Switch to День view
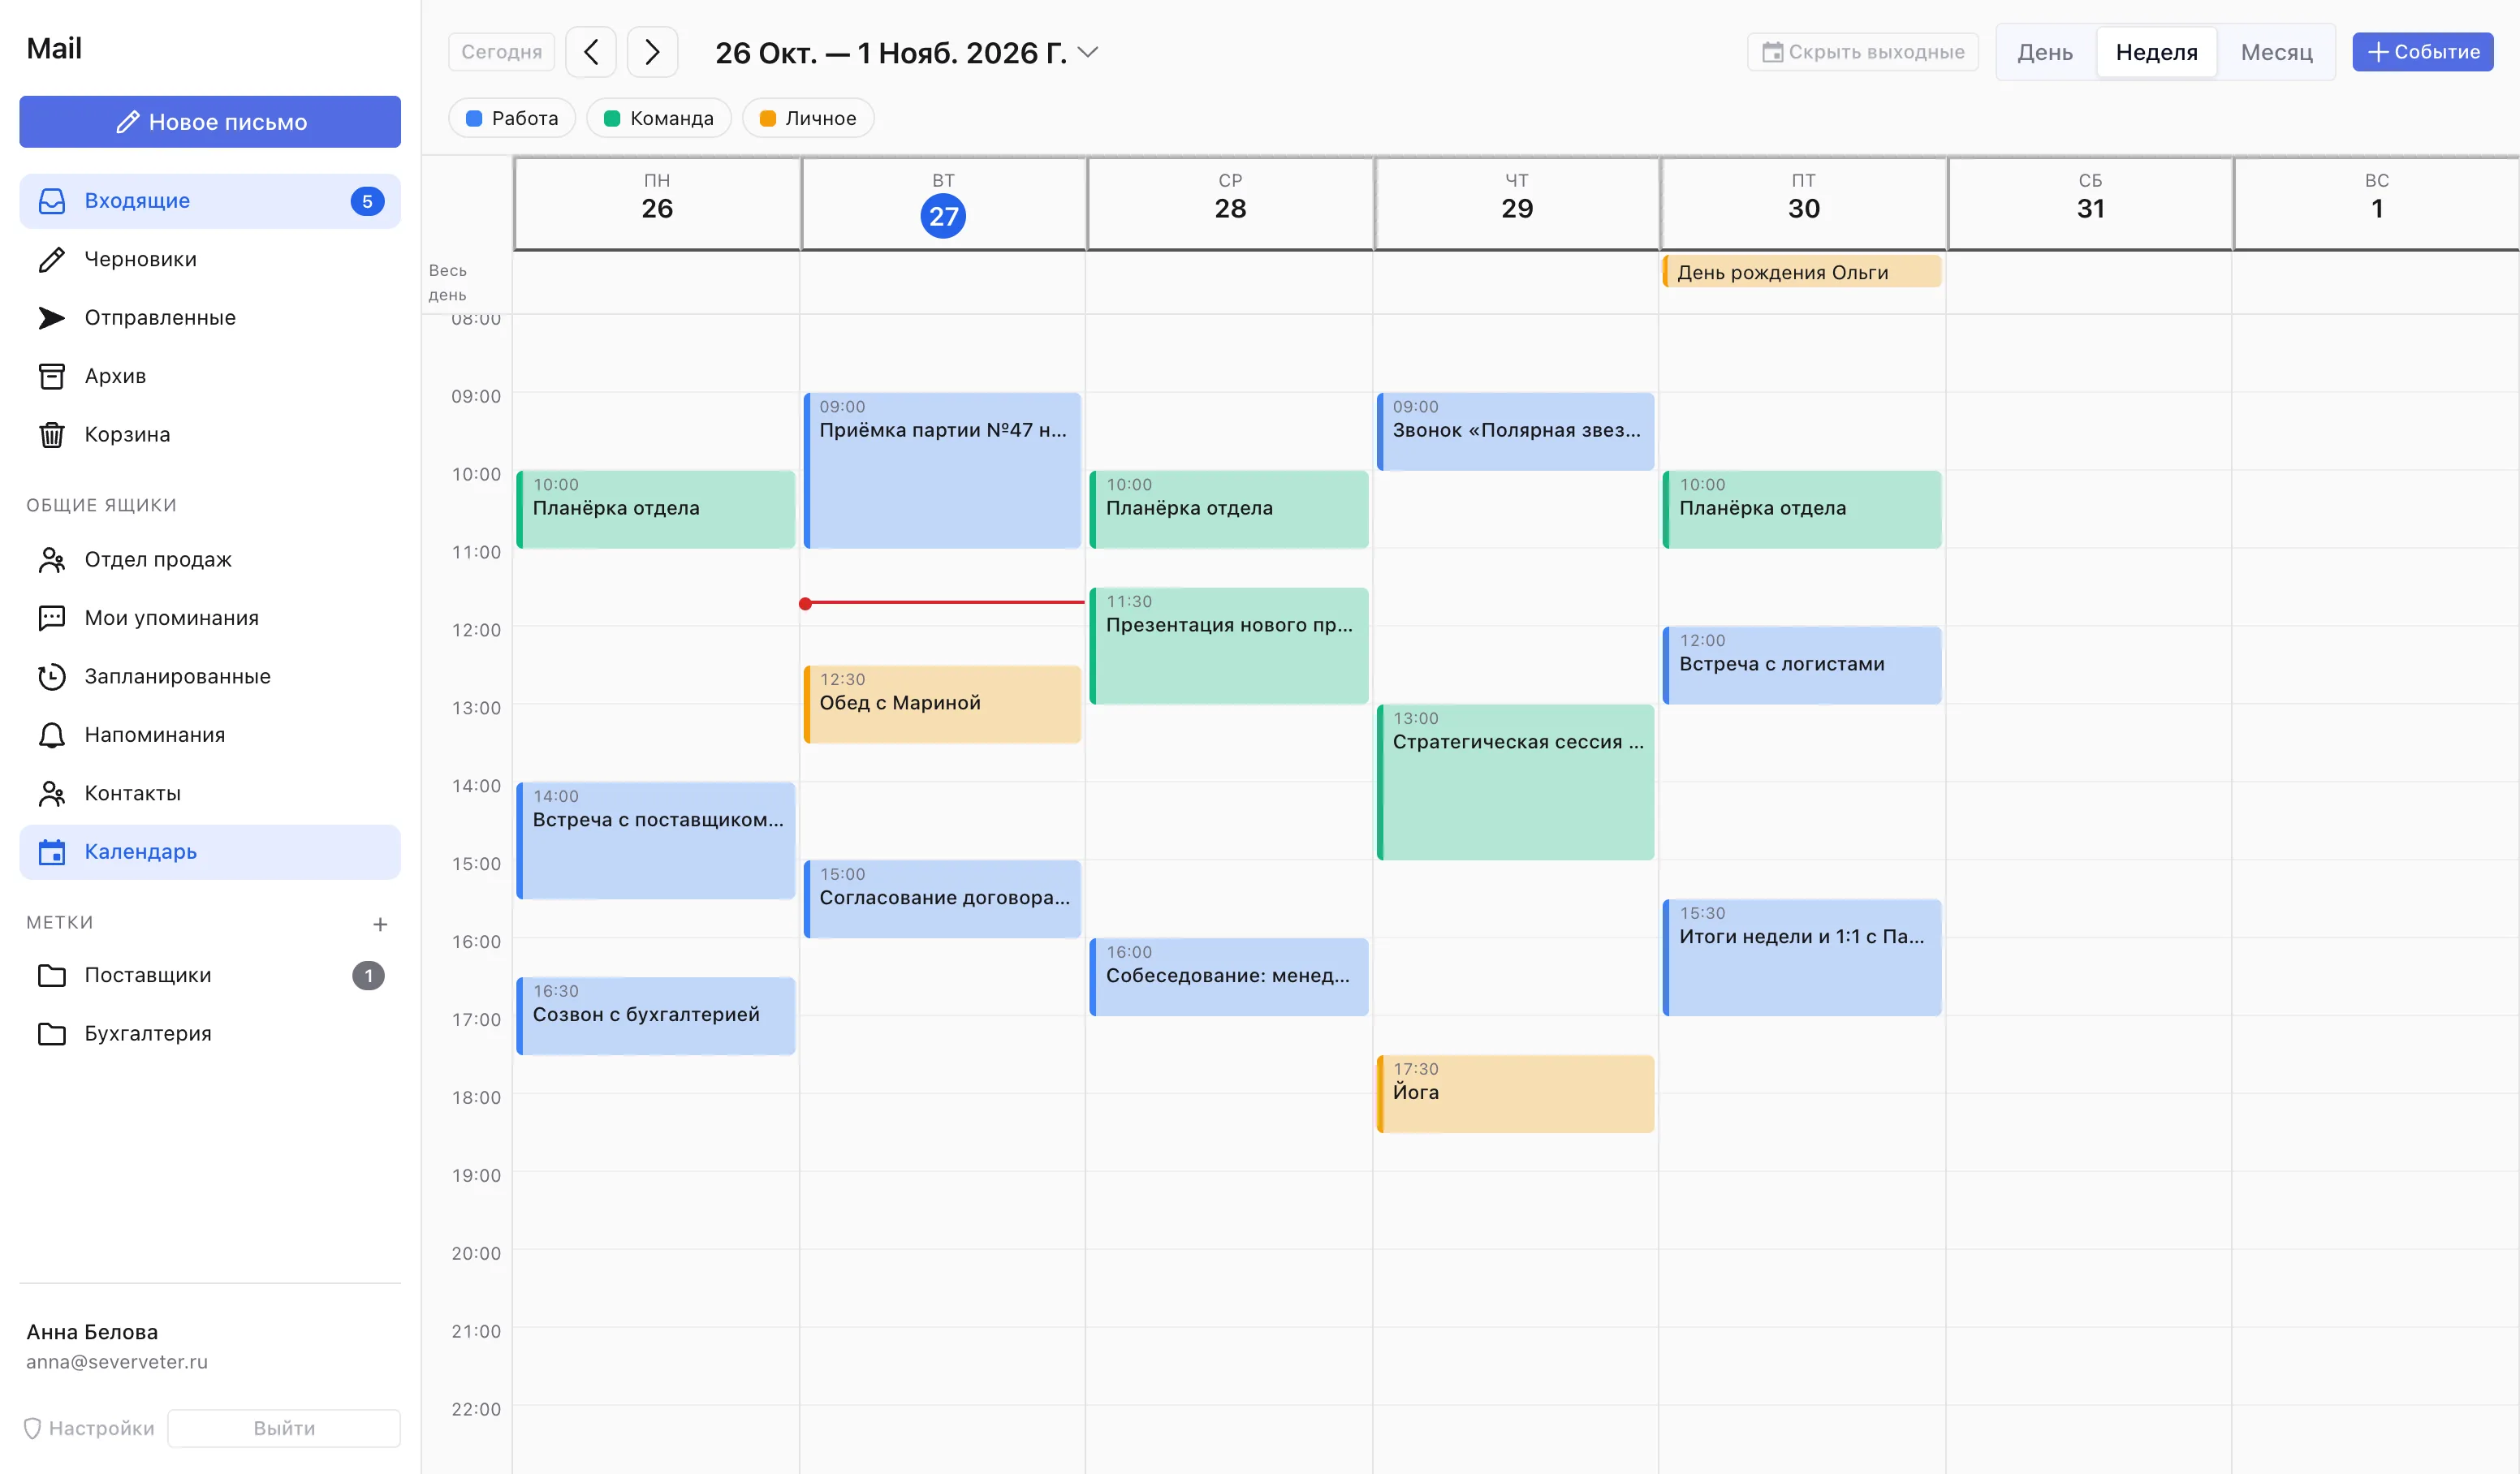This screenshot has width=2520, height=1474. click(x=2045, y=52)
